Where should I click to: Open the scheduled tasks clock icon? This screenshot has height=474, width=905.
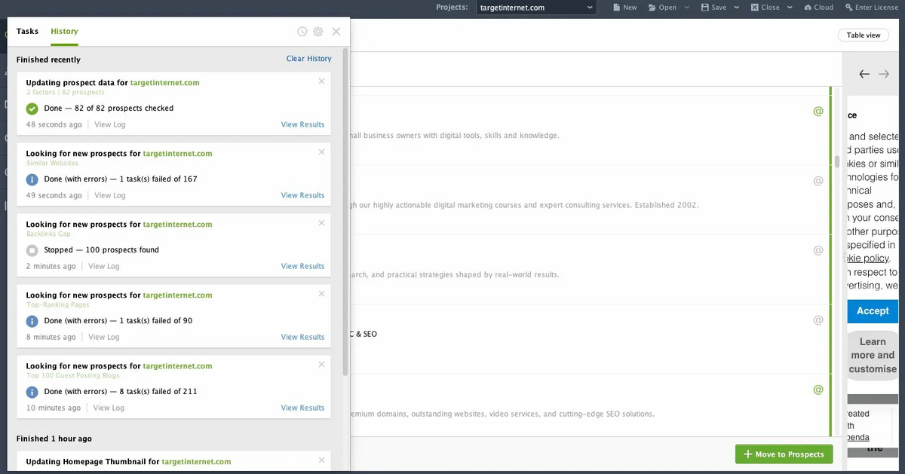[302, 32]
